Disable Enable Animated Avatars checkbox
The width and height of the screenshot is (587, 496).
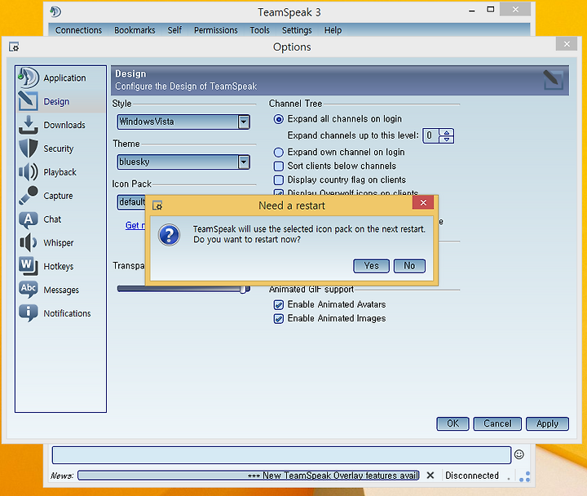point(279,304)
